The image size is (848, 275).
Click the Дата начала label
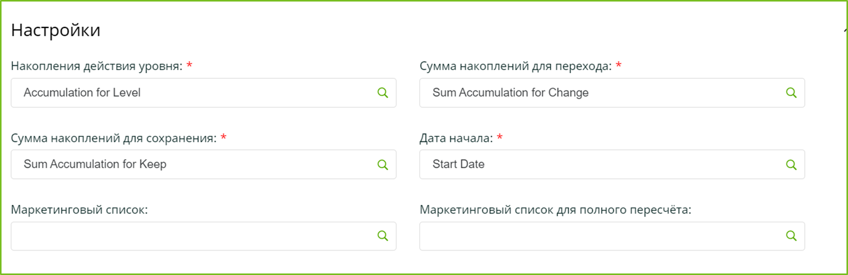[x=456, y=138]
